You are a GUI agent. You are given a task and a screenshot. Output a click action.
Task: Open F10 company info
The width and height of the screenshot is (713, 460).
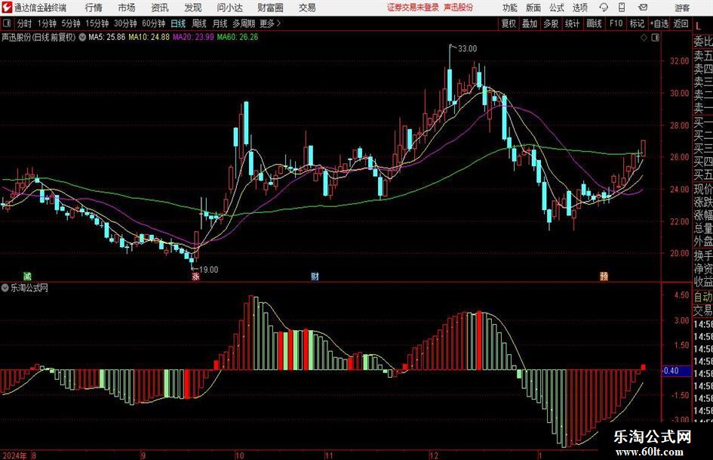pos(616,23)
